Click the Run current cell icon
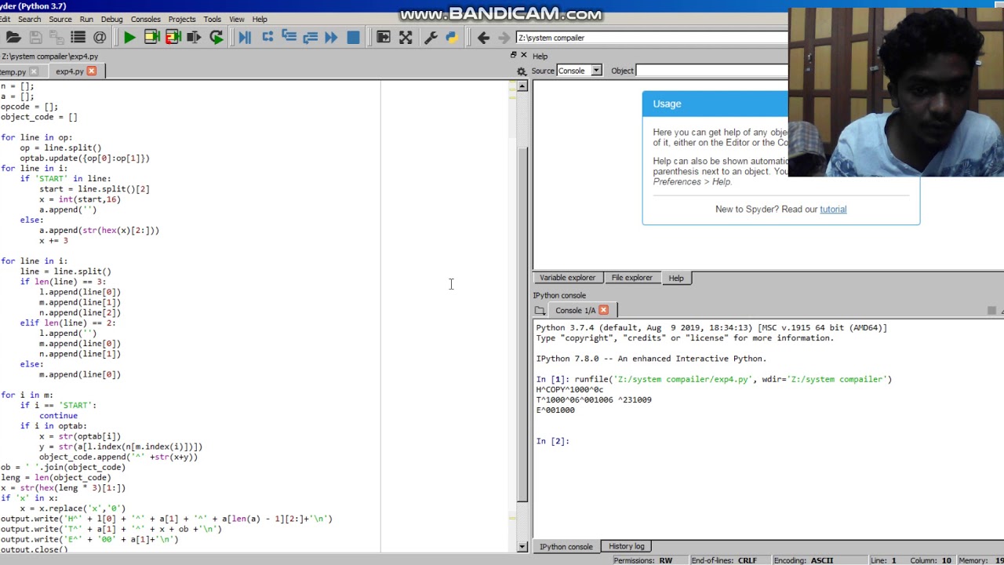The width and height of the screenshot is (1004, 565). (152, 38)
